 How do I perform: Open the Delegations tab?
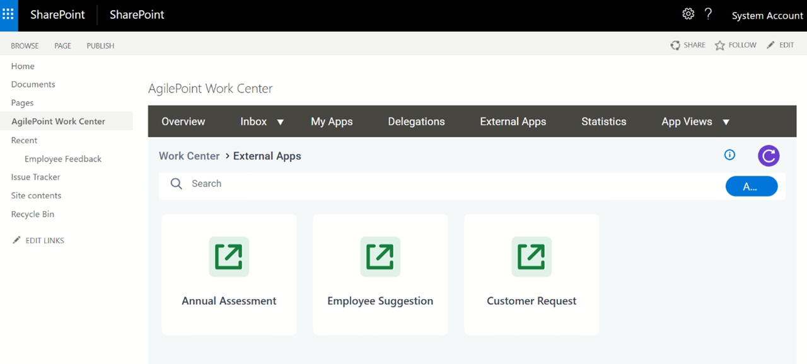click(x=417, y=122)
